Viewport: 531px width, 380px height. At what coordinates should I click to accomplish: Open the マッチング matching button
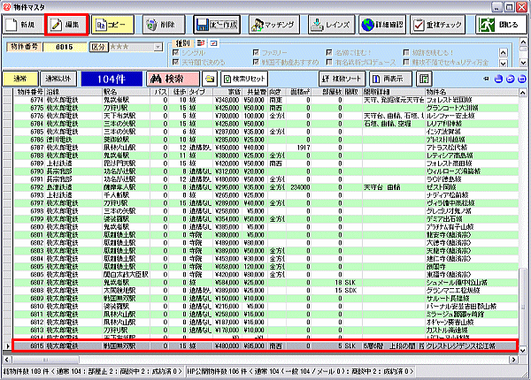pos(274,25)
